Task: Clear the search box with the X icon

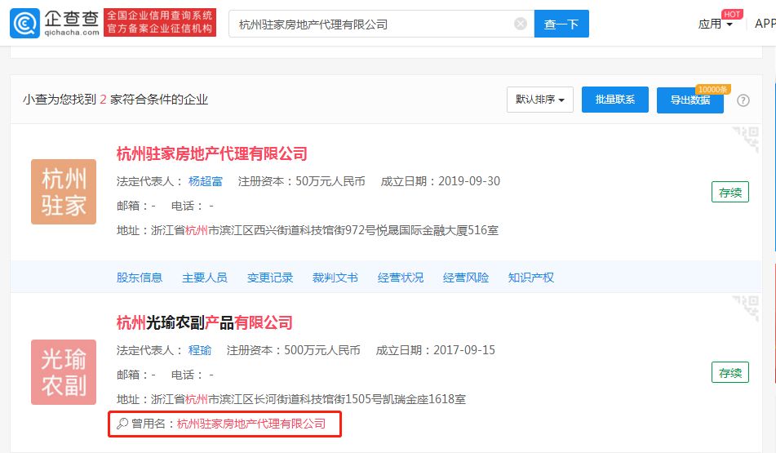Action: pos(520,24)
